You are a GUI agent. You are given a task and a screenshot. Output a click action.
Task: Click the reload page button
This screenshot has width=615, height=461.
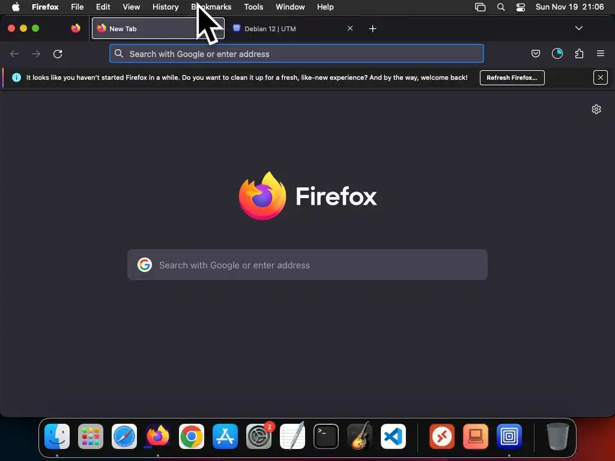coord(58,53)
